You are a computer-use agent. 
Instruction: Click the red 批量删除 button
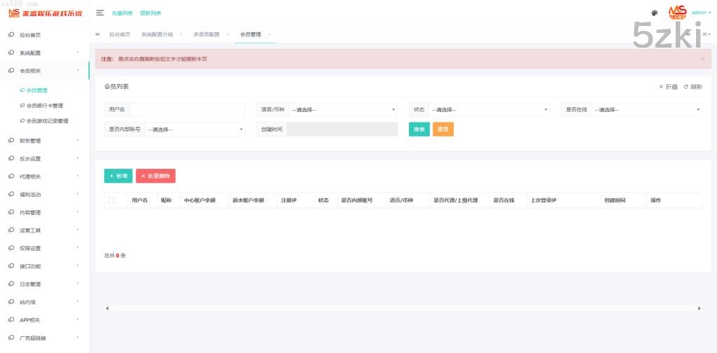coord(156,176)
